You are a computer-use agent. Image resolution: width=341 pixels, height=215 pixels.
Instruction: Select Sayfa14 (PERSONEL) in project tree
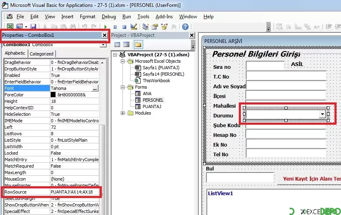tap(163, 74)
